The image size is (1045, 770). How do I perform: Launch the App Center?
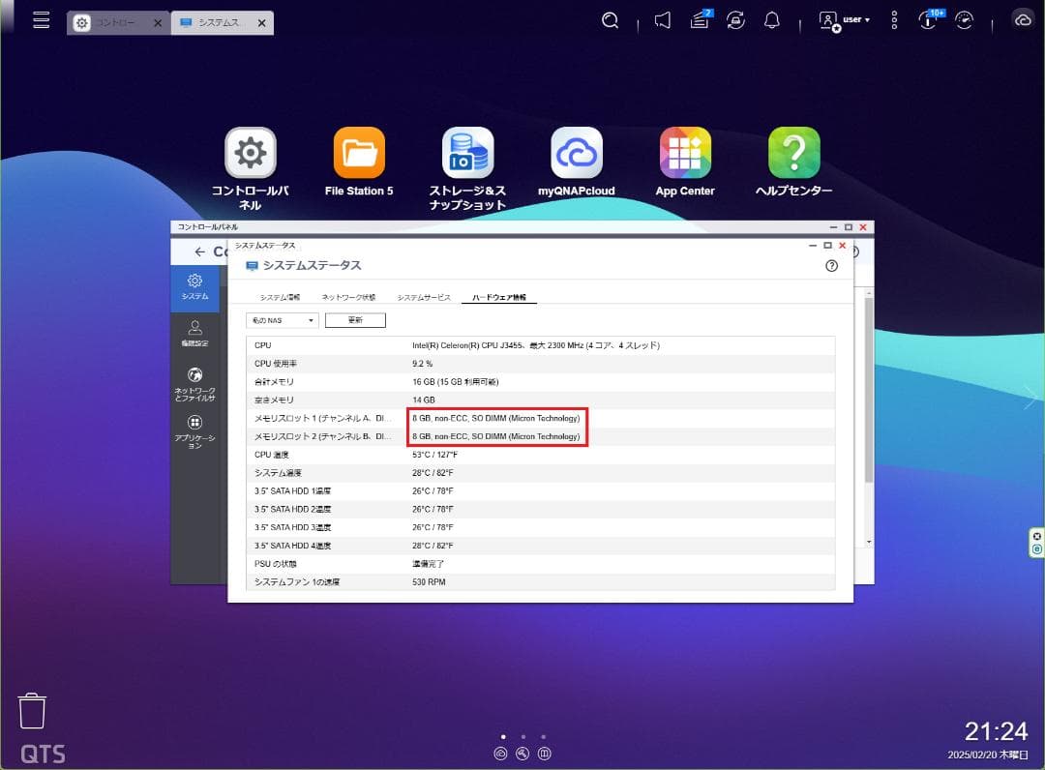pos(685,153)
